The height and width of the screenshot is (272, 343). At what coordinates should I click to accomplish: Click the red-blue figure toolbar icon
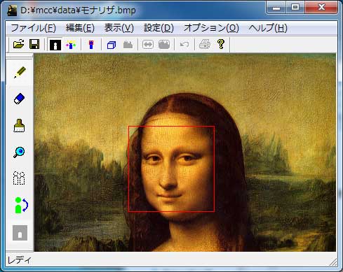91,44
